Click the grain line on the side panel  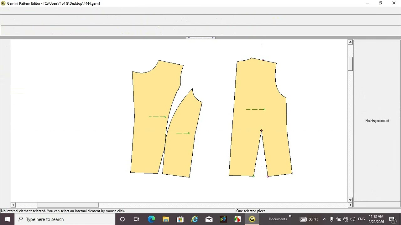[183, 133]
